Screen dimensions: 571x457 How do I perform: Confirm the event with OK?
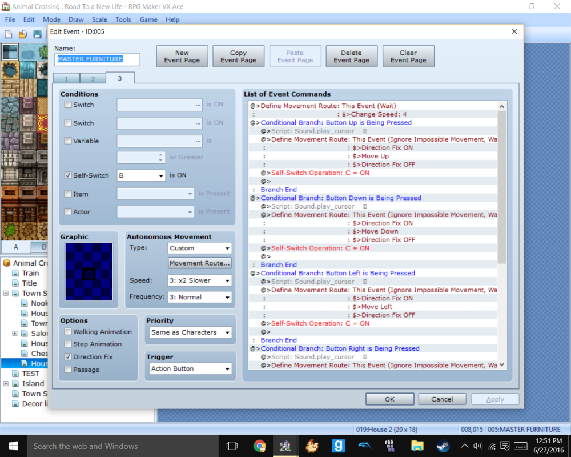[x=389, y=399]
